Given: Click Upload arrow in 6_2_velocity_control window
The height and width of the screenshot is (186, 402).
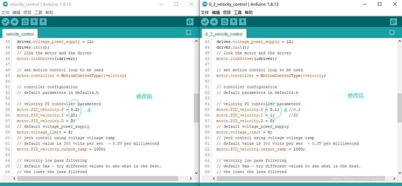Looking at the screenshot, I should [214, 22].
